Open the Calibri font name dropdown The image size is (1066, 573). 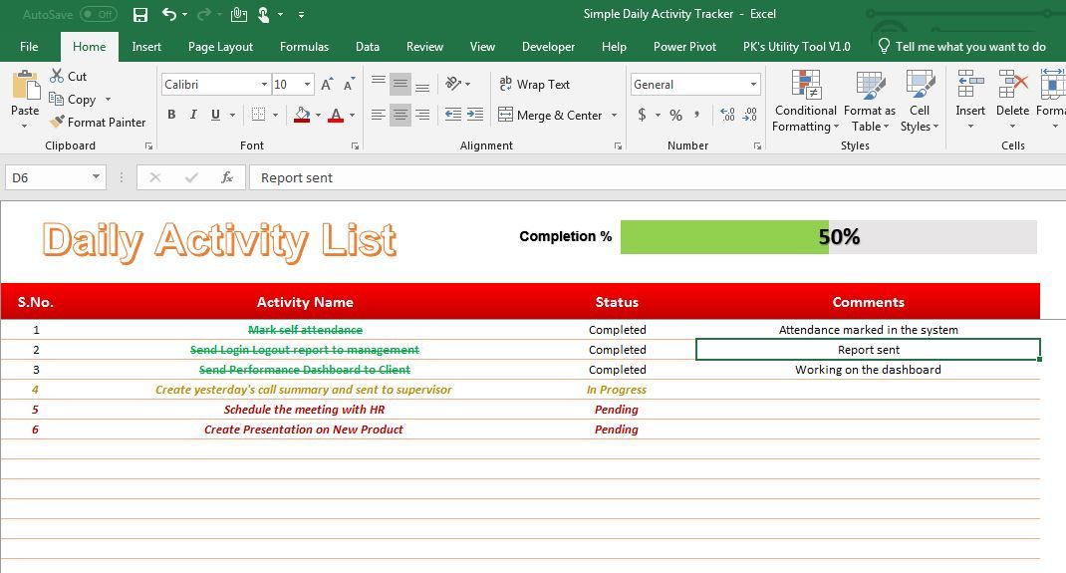[x=264, y=85]
